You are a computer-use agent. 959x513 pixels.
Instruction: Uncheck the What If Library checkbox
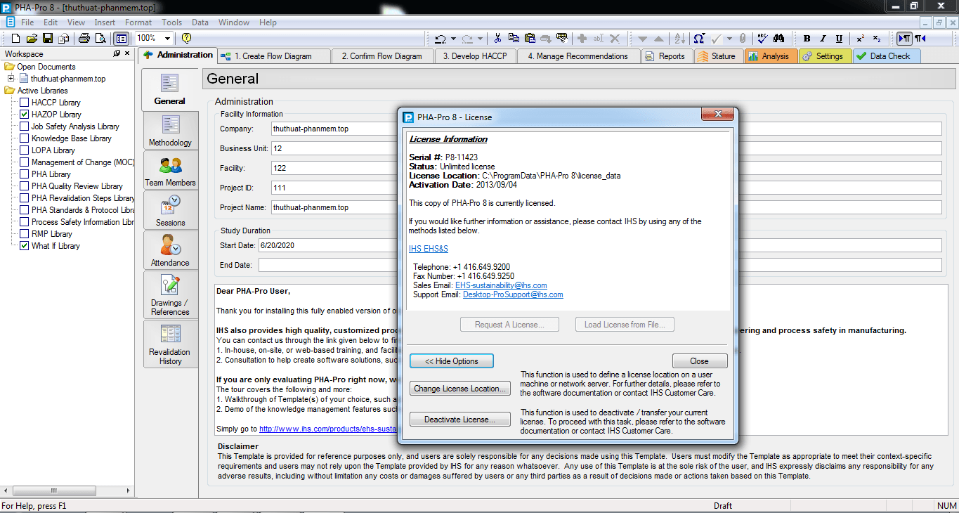coord(25,246)
